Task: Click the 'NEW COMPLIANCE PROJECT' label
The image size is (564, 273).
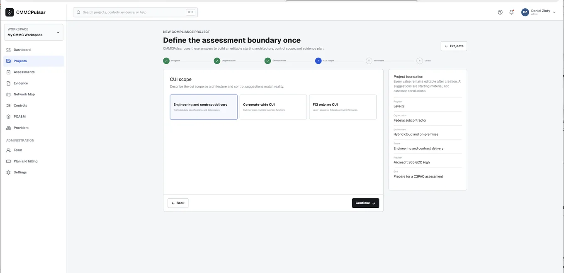Action: point(186,32)
